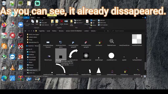Select the shadowblurmask file
Screen dimensions: 168x94
(86, 57)
